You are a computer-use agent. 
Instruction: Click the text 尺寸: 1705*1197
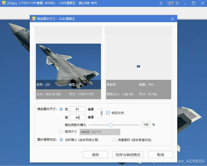[81, 94]
